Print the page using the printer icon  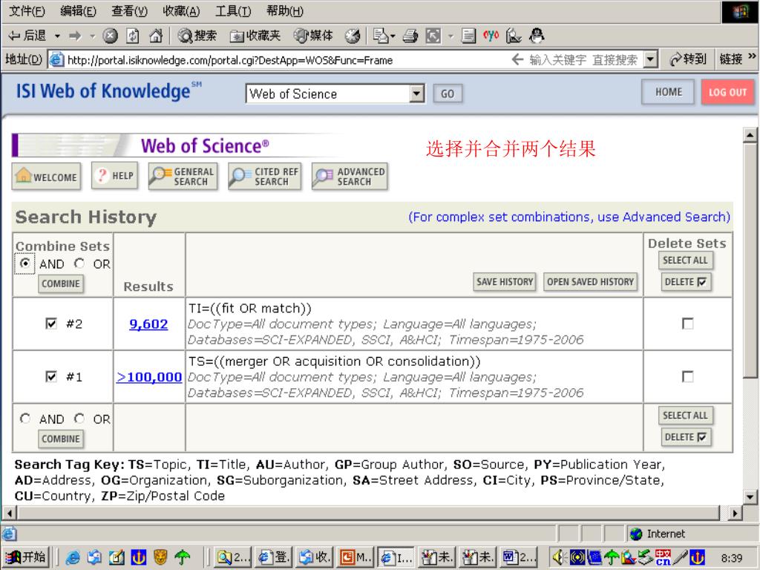410,36
